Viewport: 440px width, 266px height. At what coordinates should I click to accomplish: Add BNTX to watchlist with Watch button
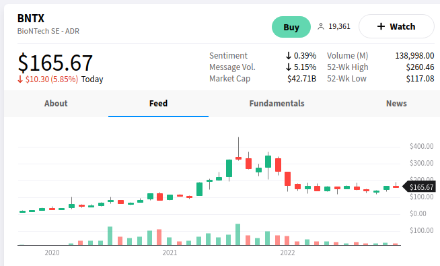click(396, 26)
